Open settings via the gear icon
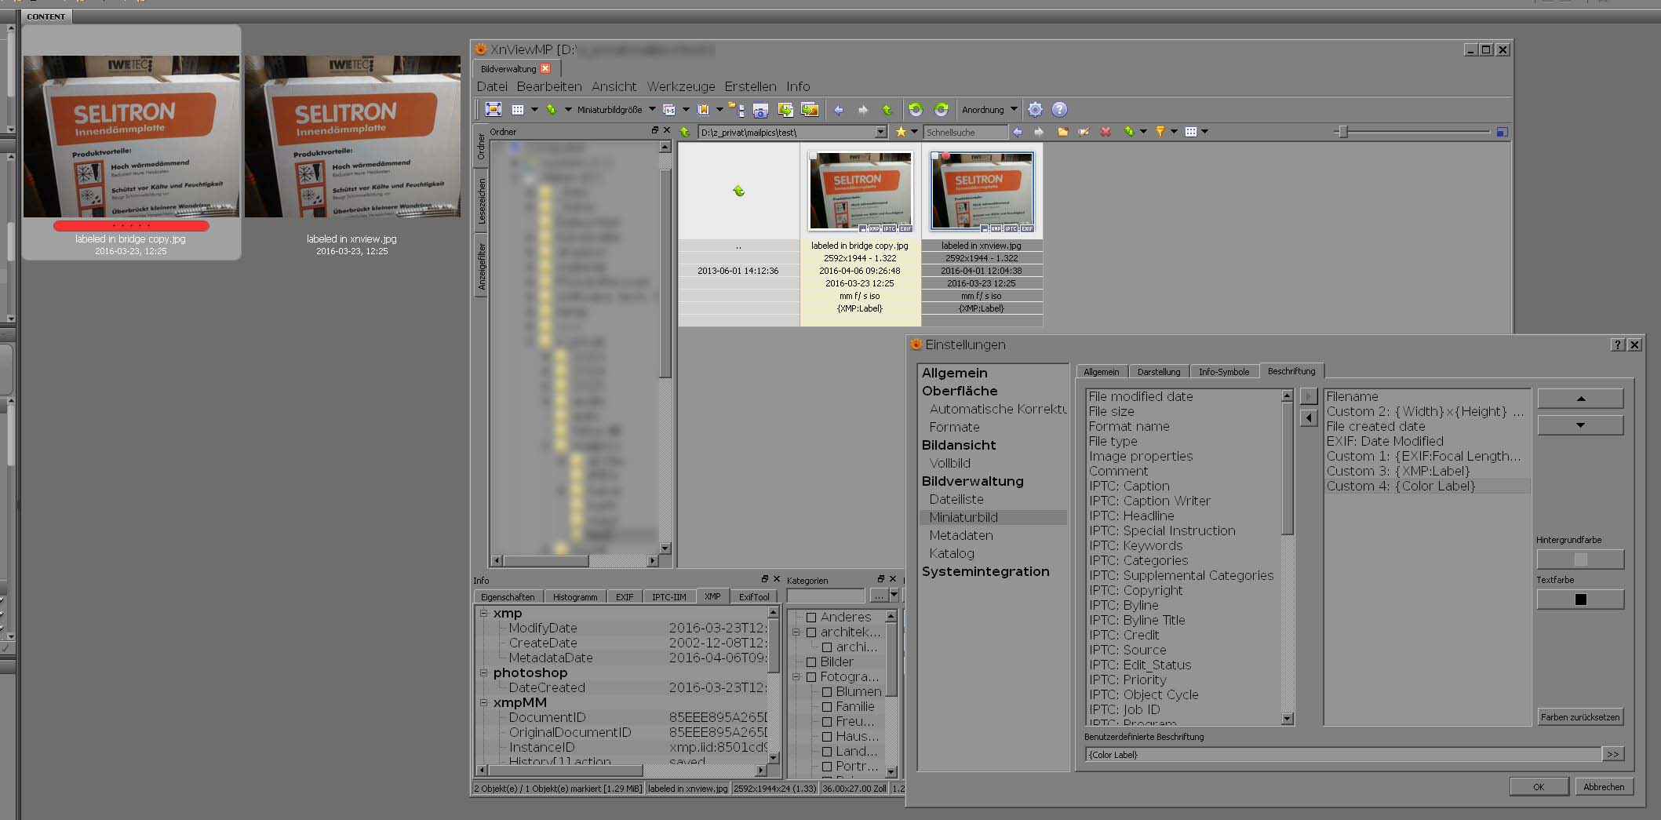This screenshot has height=820, width=1661. tap(1035, 110)
